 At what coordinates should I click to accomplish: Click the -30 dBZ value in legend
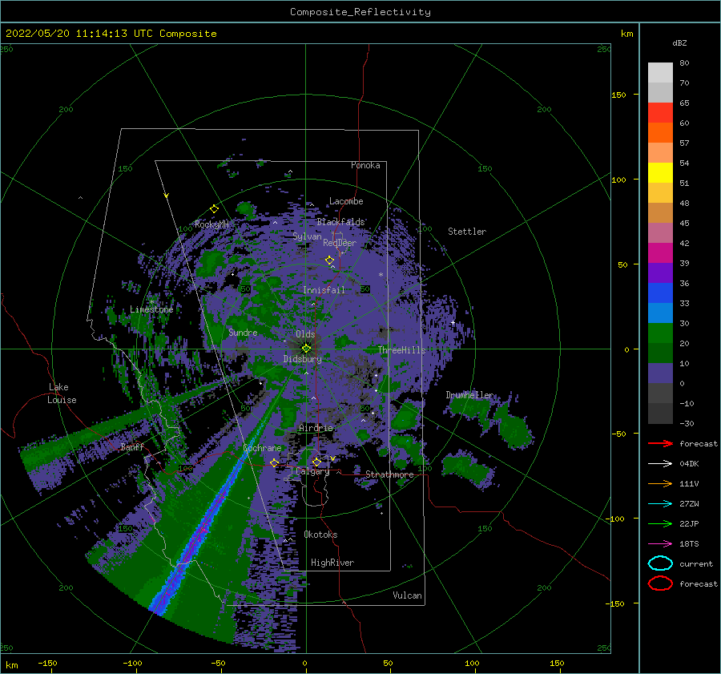[x=687, y=423]
